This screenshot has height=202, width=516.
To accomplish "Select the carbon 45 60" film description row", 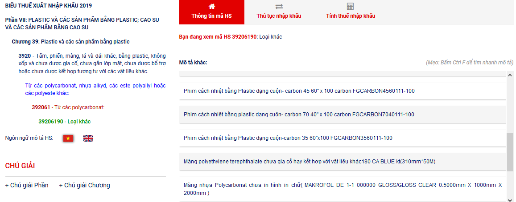I will (299, 91).
